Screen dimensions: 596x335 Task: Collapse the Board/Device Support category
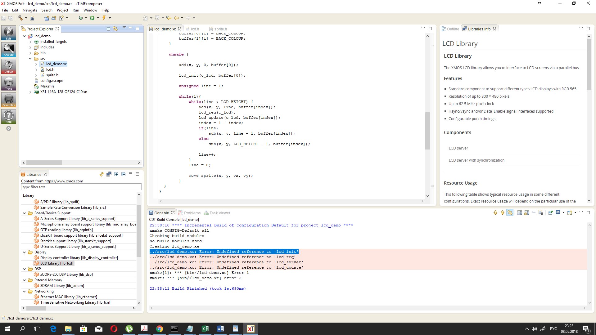24,213
